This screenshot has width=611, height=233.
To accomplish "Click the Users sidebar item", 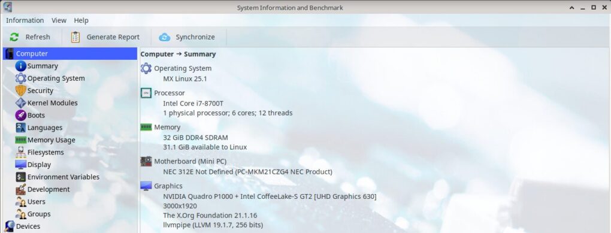I will 36,202.
